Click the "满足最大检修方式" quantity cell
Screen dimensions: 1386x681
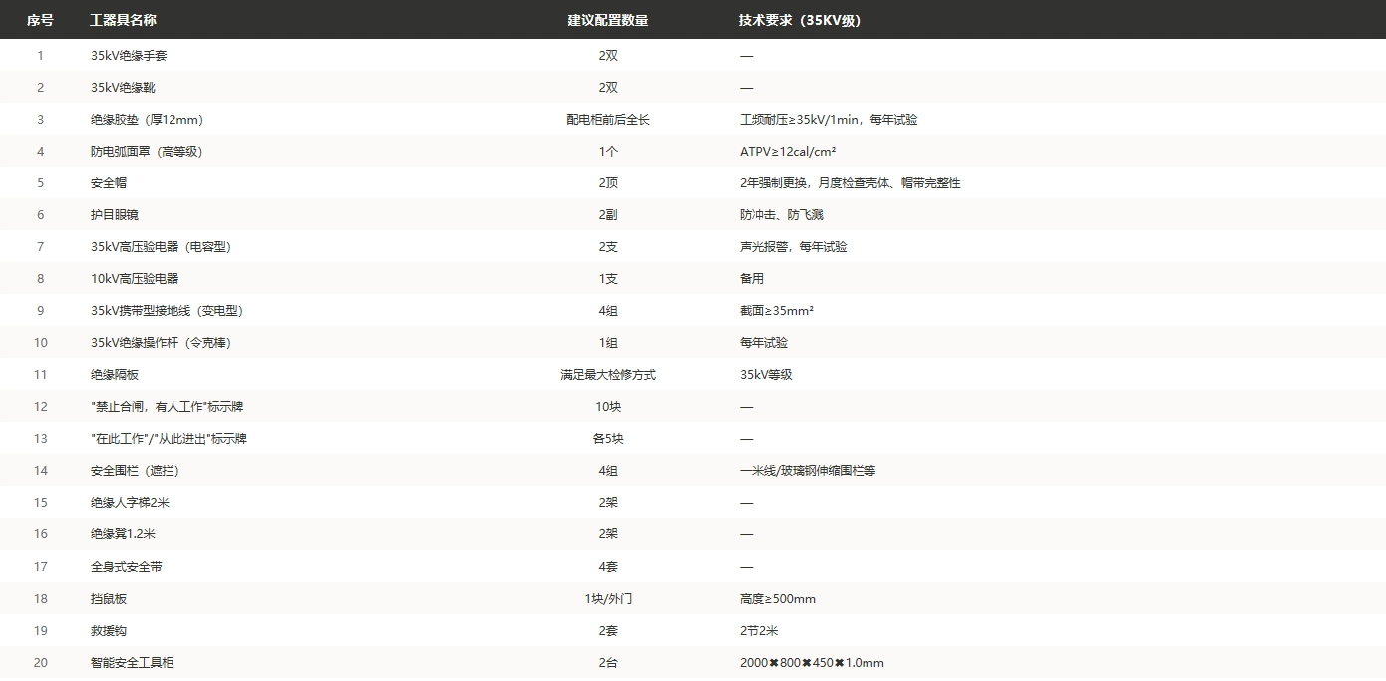608,375
